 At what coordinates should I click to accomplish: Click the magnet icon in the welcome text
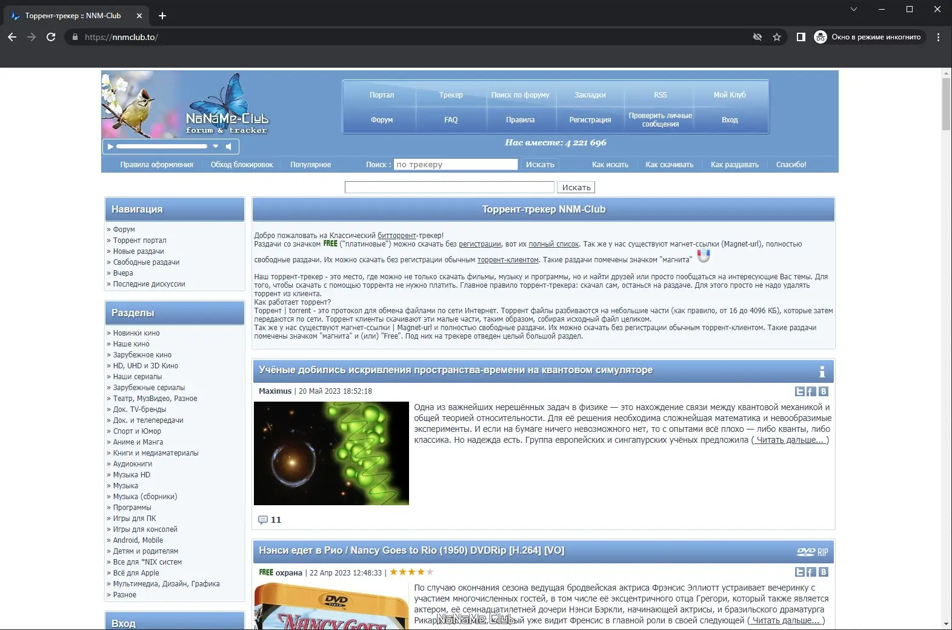(703, 256)
